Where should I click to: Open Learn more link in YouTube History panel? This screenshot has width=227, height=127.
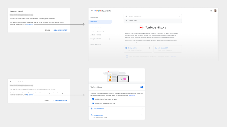point(132,95)
